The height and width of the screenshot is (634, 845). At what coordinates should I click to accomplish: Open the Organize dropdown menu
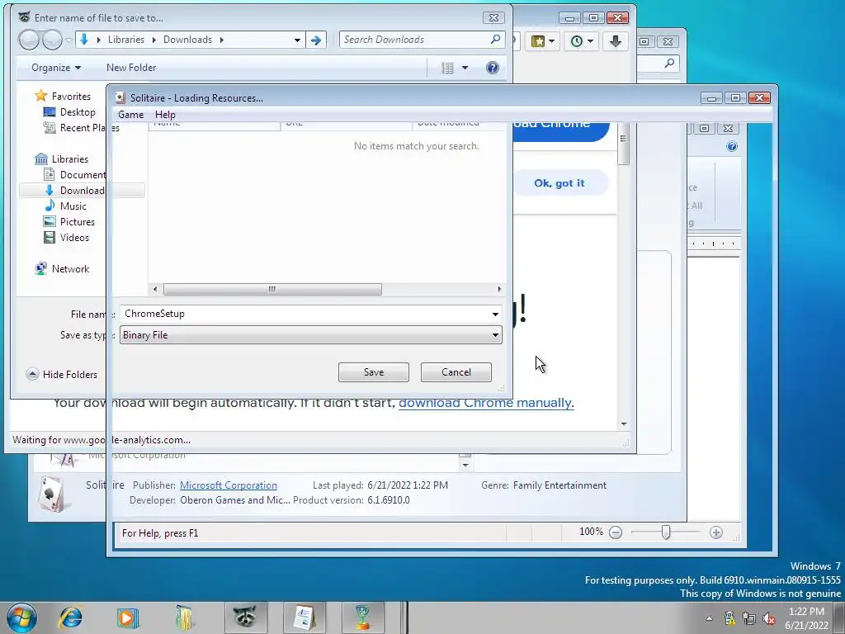56,68
